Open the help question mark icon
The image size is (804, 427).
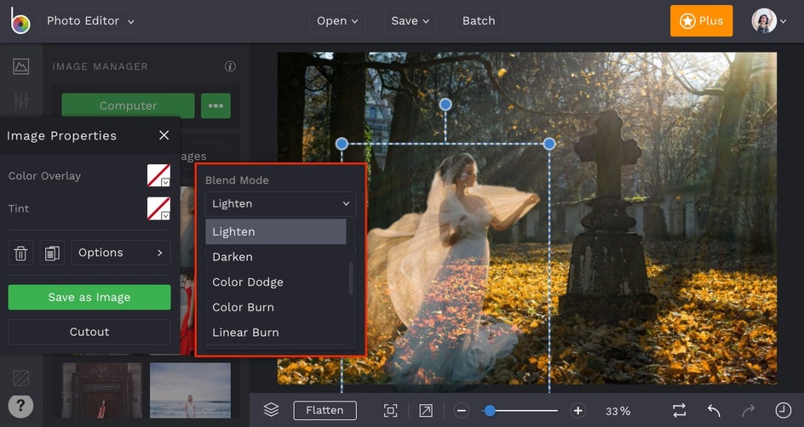[x=20, y=406]
